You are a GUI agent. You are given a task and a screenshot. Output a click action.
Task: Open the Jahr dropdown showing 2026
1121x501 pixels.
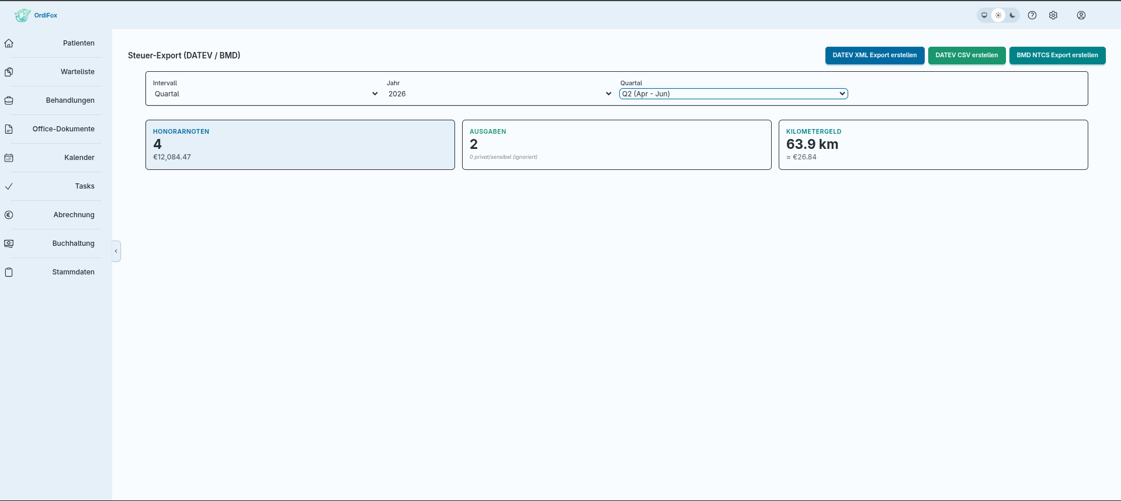(499, 93)
